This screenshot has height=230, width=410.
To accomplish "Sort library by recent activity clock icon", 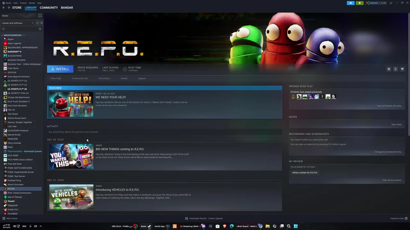I will [37, 23].
